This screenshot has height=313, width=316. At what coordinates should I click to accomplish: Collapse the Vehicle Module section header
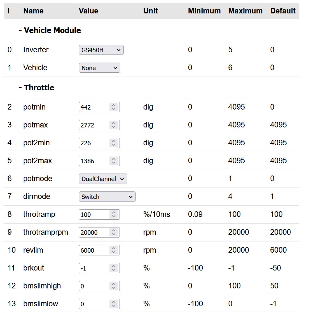click(x=50, y=30)
